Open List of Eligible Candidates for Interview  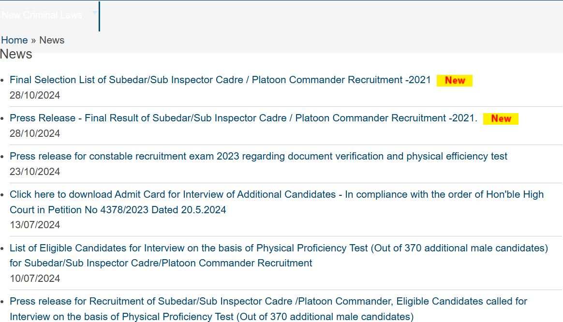(x=279, y=248)
